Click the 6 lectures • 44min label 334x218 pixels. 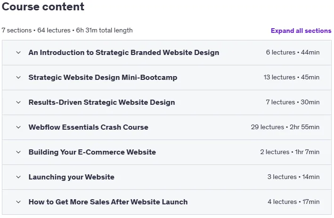coord(293,52)
